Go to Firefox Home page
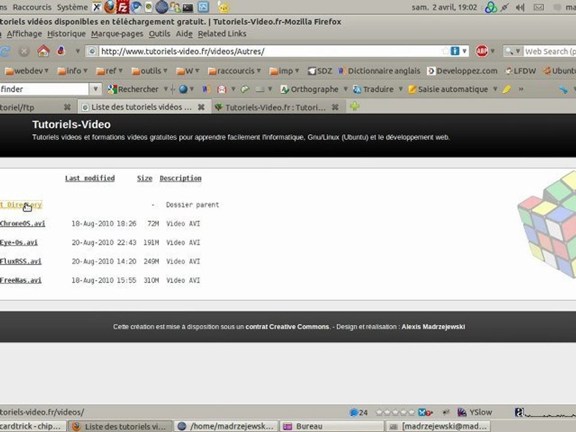This screenshot has height=432, width=576. (43, 51)
